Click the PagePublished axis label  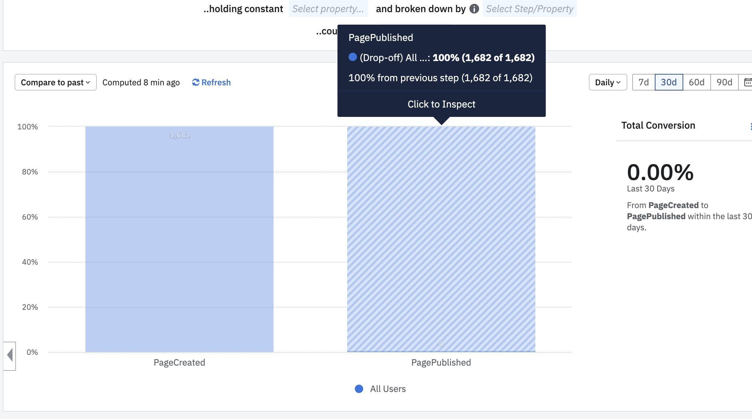pyautogui.click(x=441, y=362)
